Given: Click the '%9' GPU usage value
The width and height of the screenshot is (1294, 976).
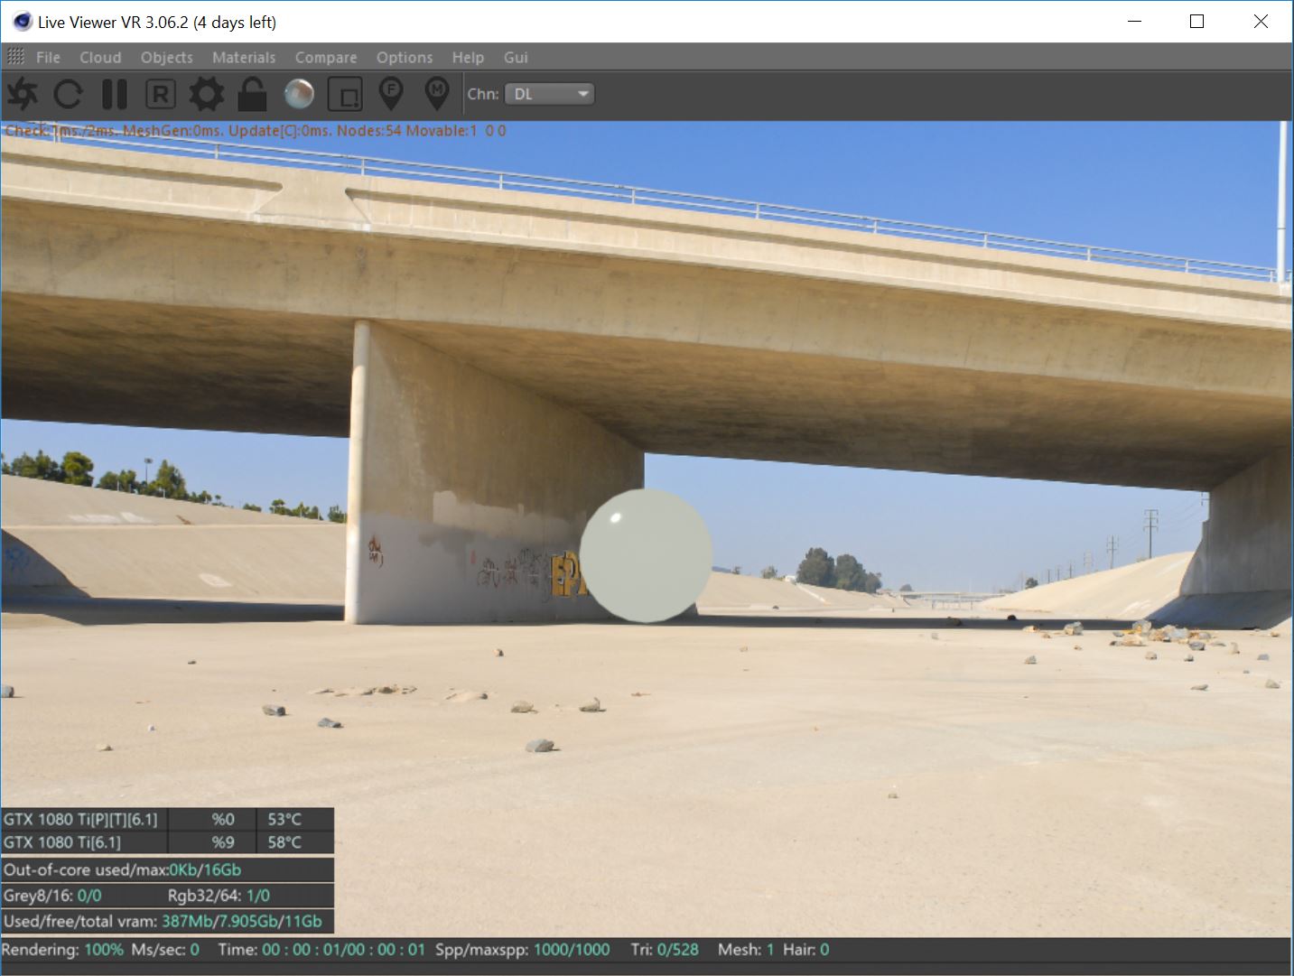Looking at the screenshot, I should pyautogui.click(x=223, y=842).
